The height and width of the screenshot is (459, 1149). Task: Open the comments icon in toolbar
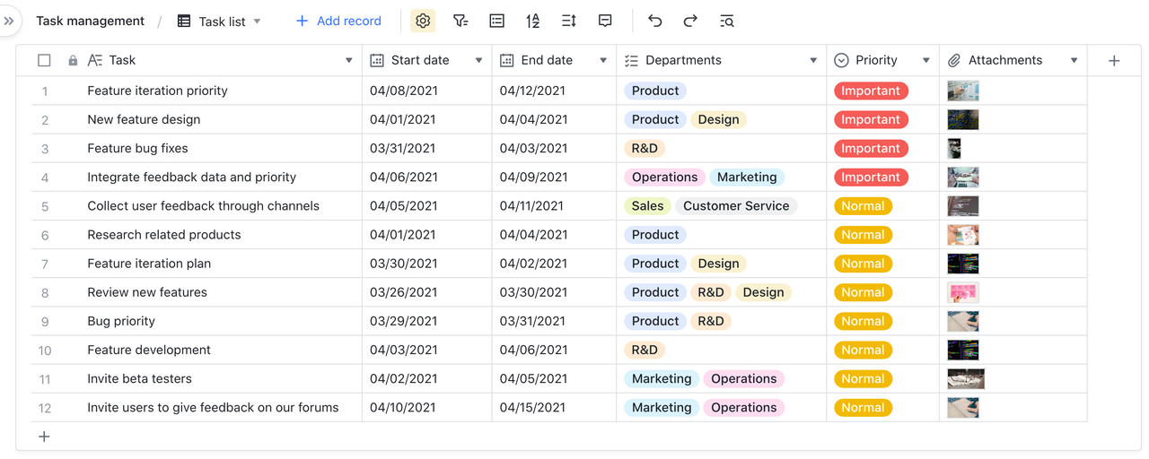pyautogui.click(x=605, y=21)
